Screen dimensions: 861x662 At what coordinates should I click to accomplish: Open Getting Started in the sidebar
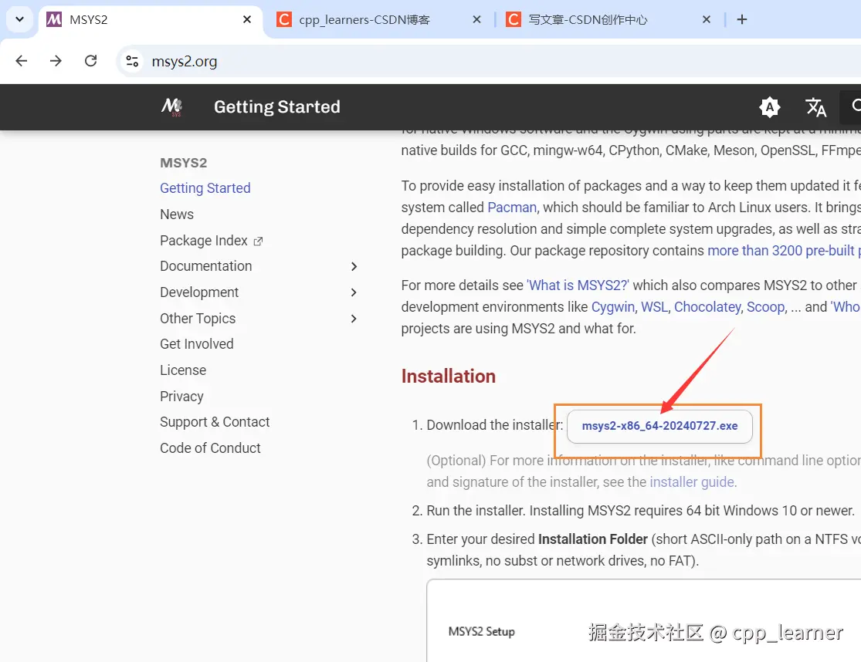(x=205, y=188)
